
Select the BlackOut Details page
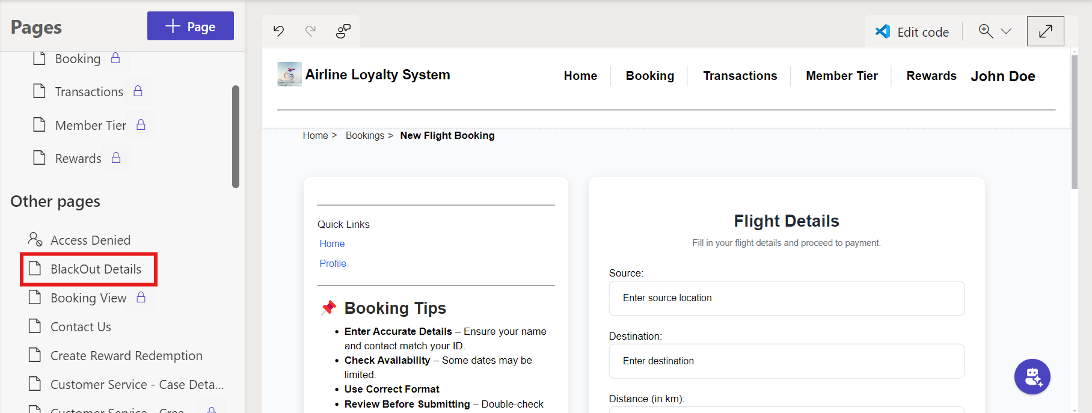(x=96, y=269)
